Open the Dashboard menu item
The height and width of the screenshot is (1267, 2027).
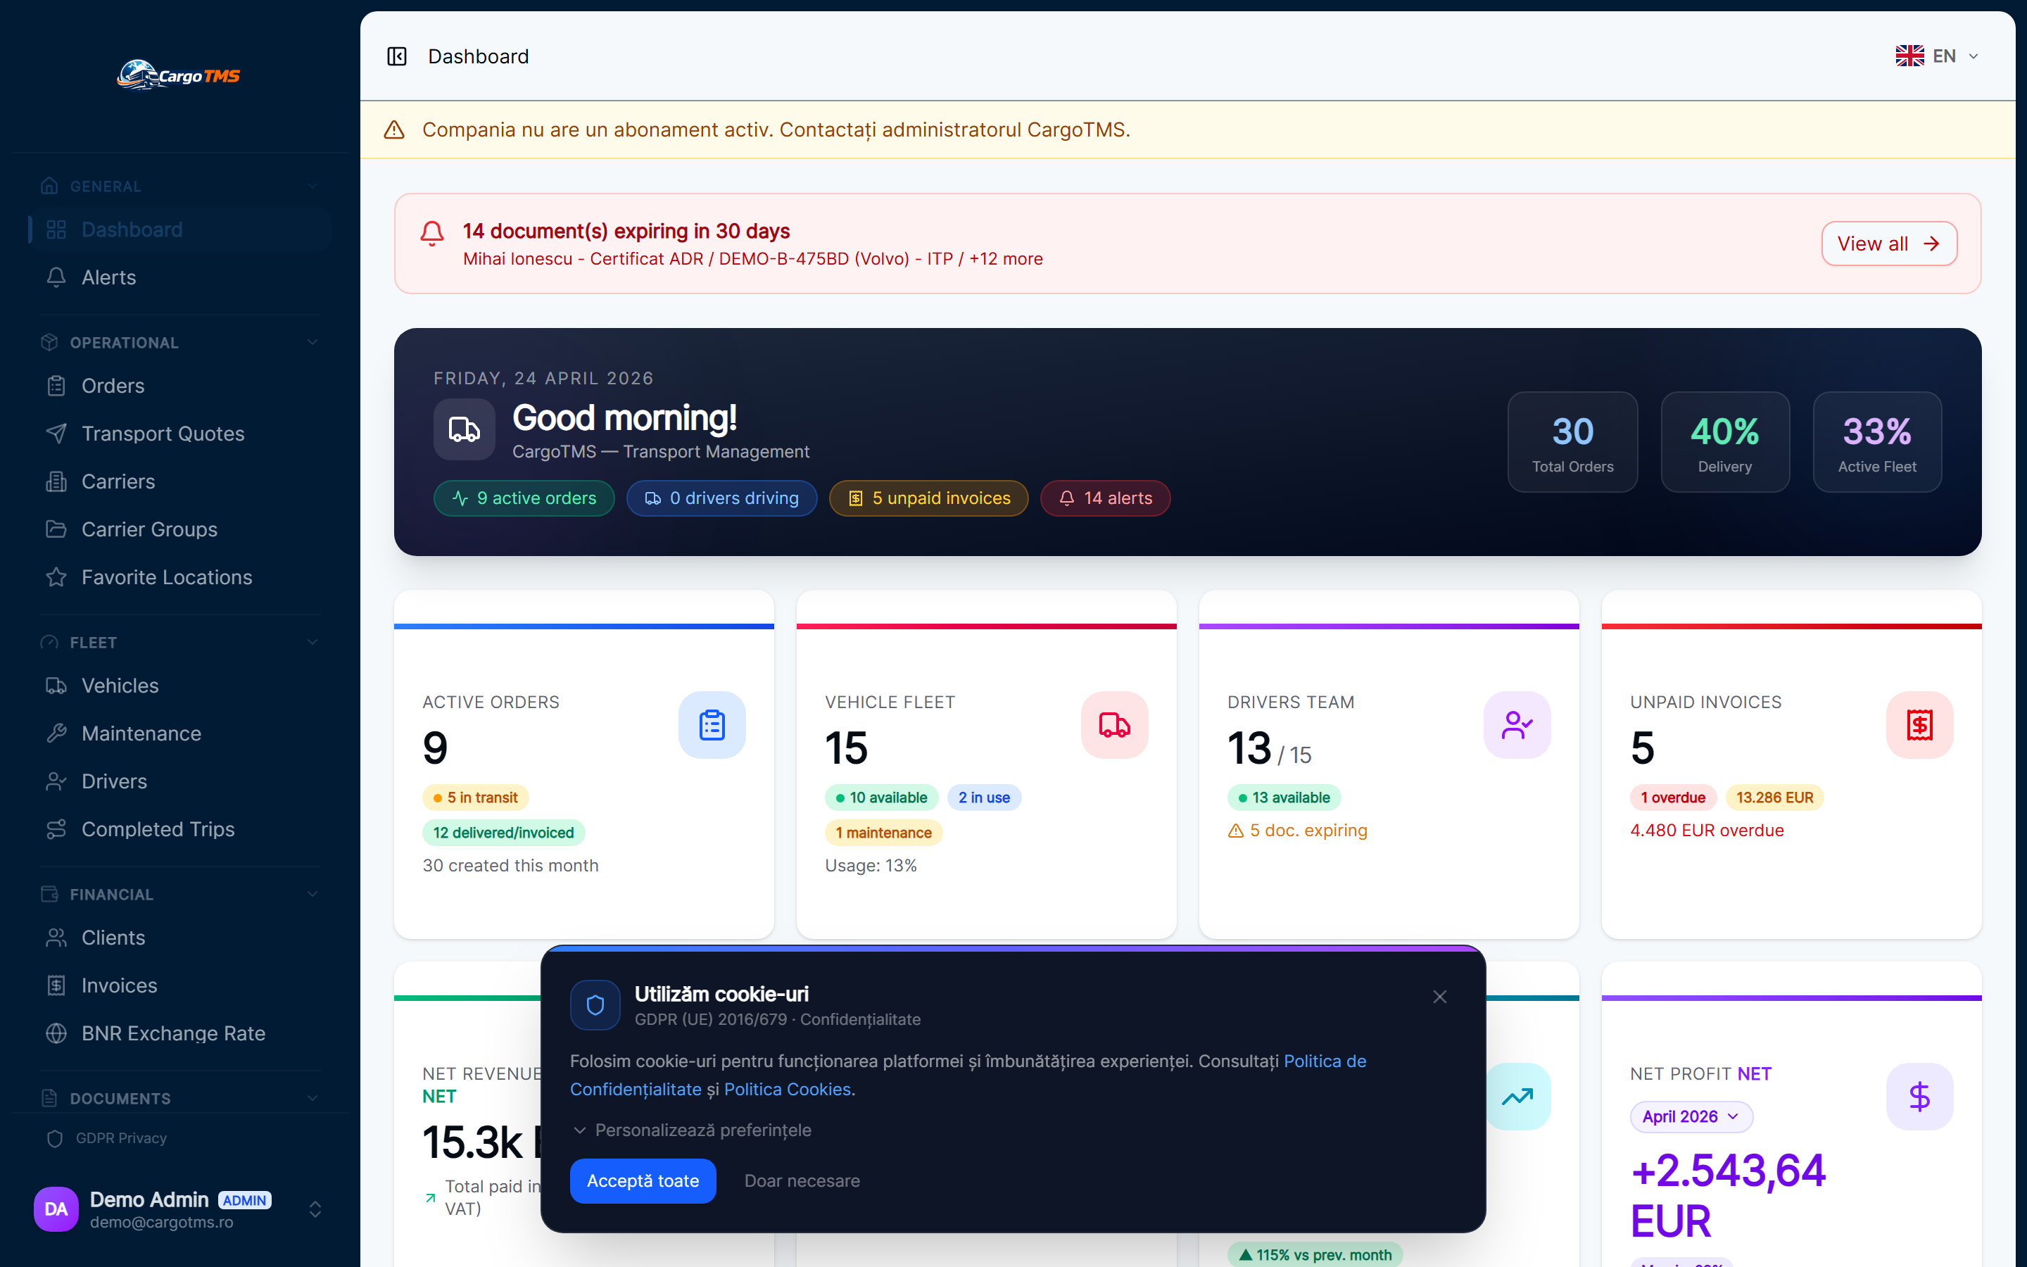coord(181,229)
